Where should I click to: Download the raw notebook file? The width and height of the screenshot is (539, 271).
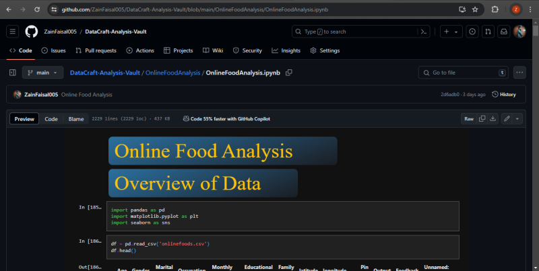pyautogui.click(x=493, y=118)
